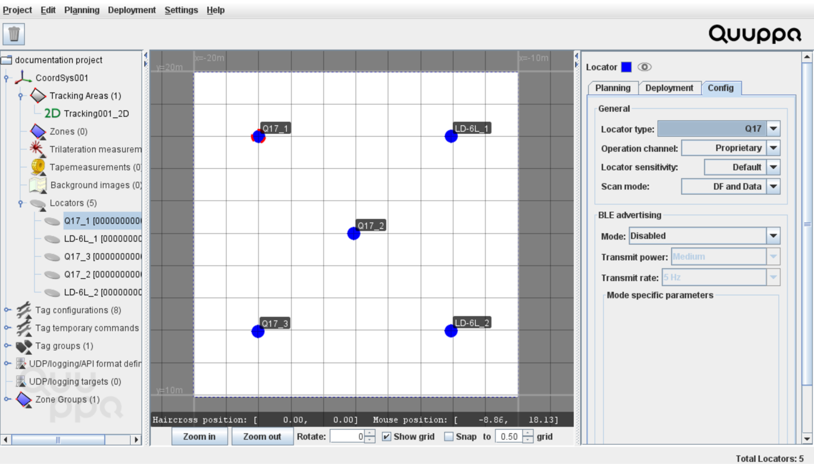Uncheck the Show grid checkbox
Image resolution: width=814 pixels, height=464 pixels.
(387, 436)
